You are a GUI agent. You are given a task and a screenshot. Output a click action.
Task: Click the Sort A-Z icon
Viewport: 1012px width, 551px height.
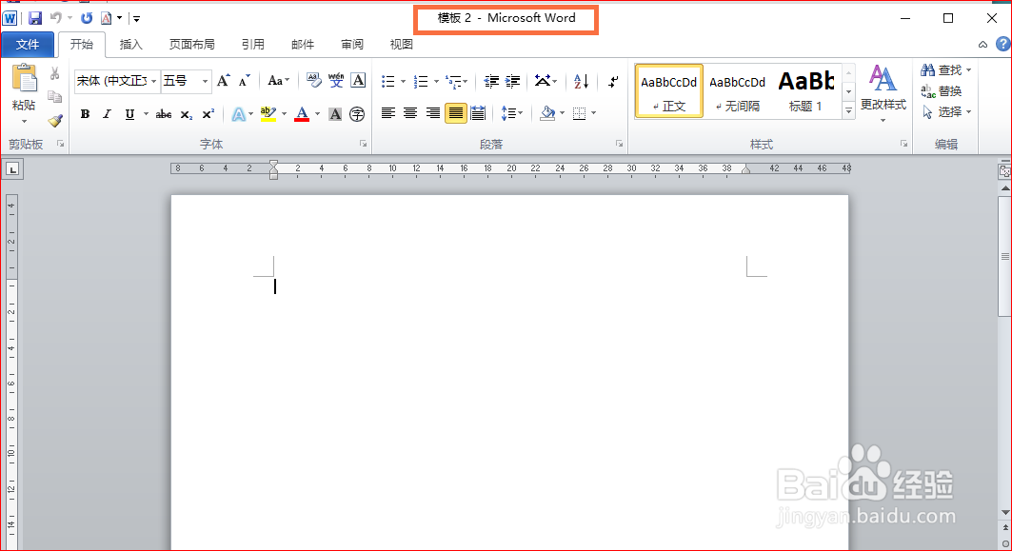tap(581, 81)
